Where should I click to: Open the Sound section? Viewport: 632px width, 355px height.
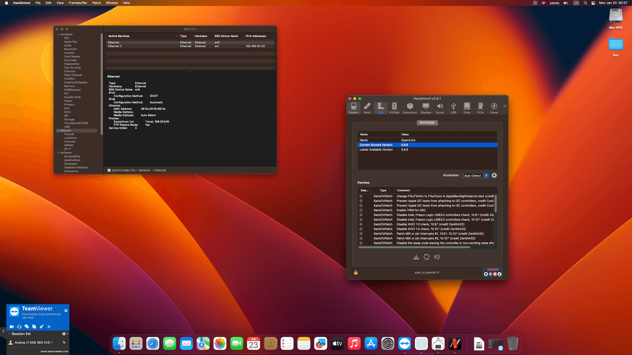(x=440, y=108)
